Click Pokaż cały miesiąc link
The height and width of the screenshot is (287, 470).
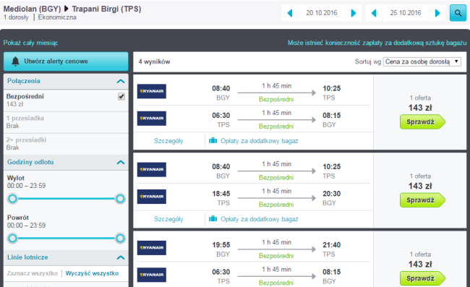coord(30,43)
